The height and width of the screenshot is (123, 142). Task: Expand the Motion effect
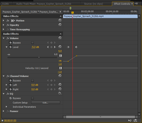(4, 20)
